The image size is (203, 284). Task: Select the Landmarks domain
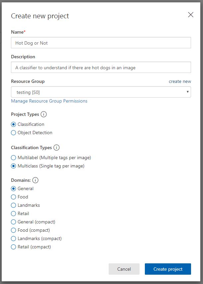coord(14,205)
